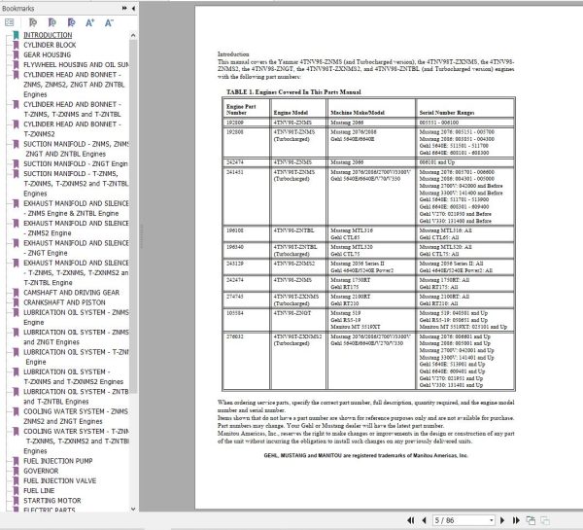This screenshot has width=583, height=530.
Task: Go to the first page
Action: [410, 520]
